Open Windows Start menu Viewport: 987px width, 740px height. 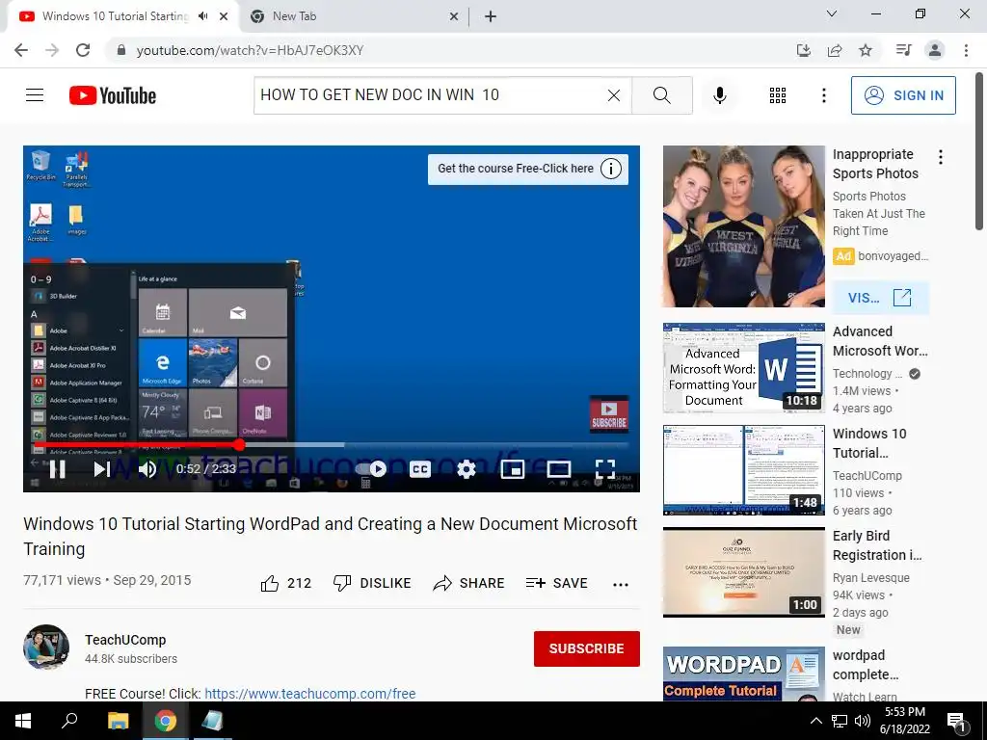(23, 721)
